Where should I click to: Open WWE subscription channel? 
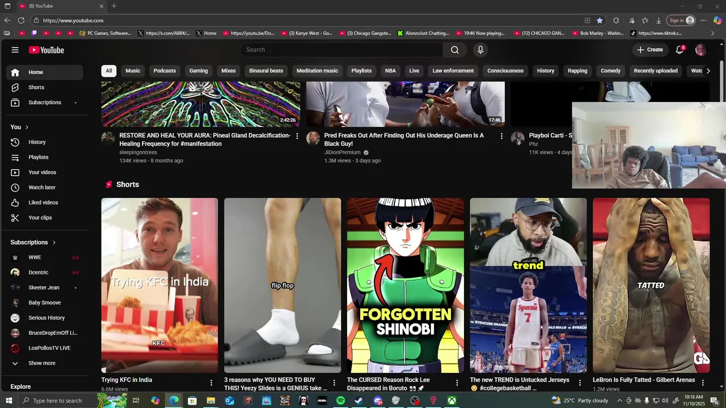(44, 257)
